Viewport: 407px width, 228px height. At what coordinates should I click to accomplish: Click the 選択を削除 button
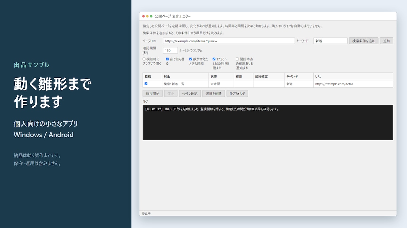214,94
